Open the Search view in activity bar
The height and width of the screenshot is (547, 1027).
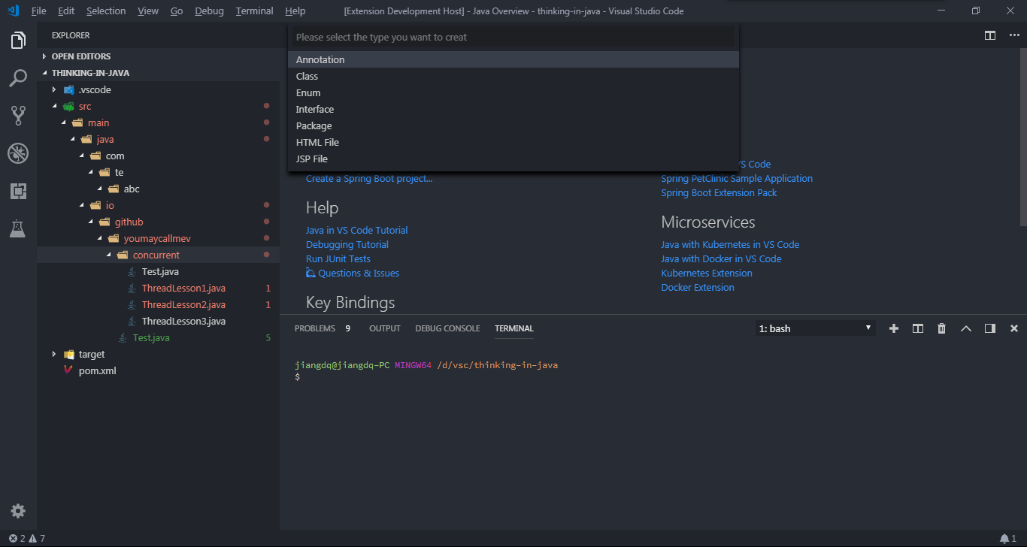pos(18,78)
